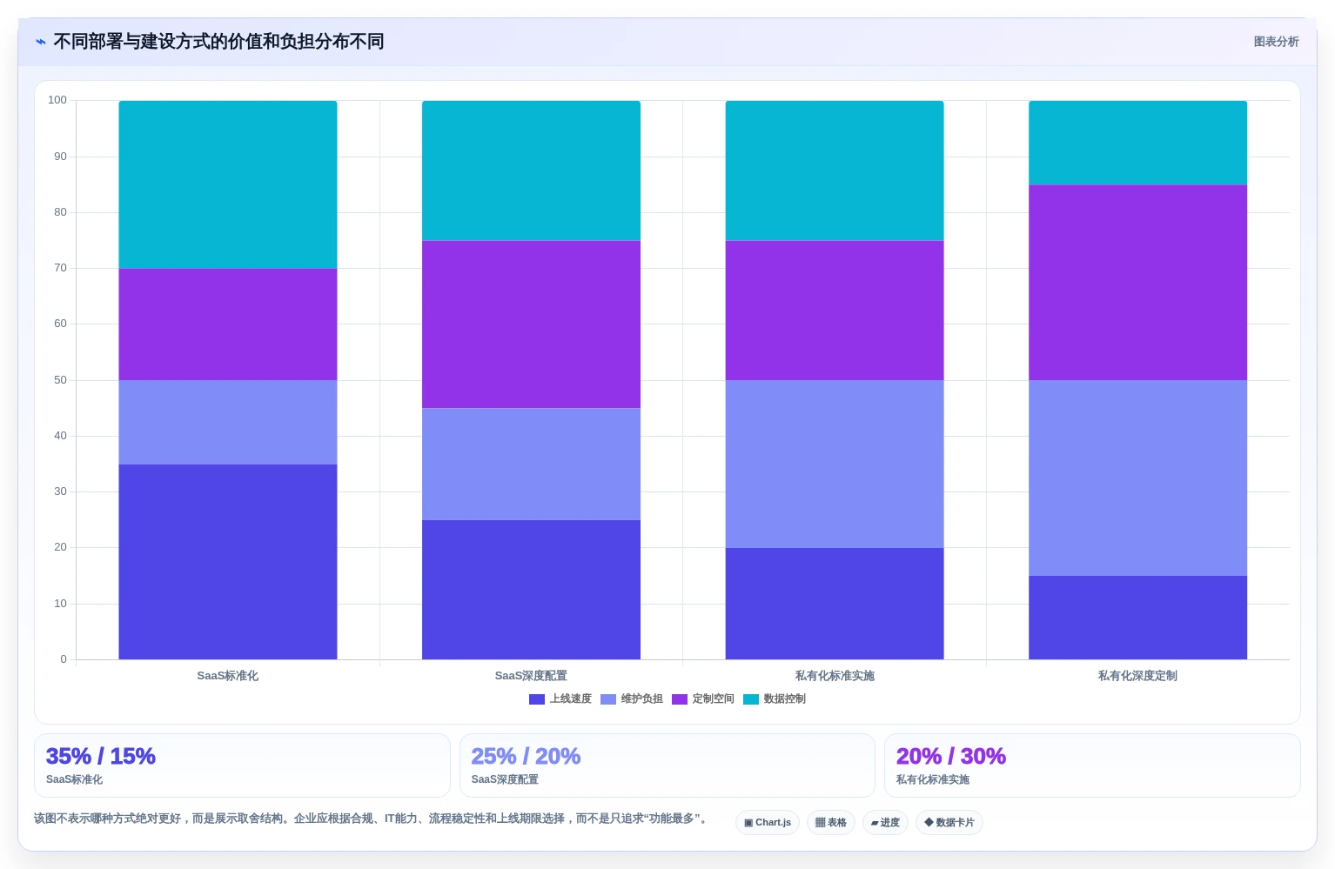Click the SaaS标准化 维护负担 bar segment
The height and width of the screenshot is (869, 1335).
pyautogui.click(x=228, y=422)
